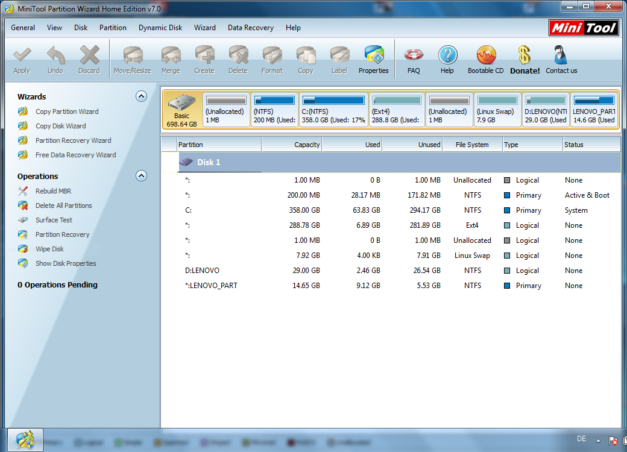Open the Partition menu
This screenshot has width=627, height=452.
113,28
